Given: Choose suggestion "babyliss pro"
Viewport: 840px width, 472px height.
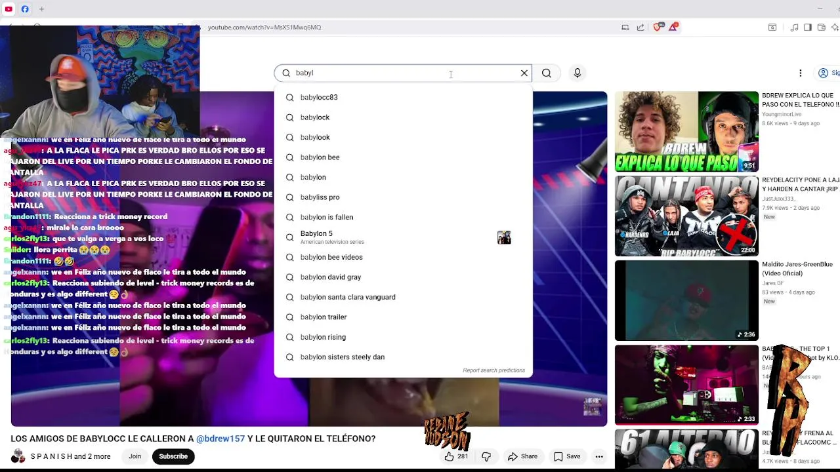Looking at the screenshot, I should click(x=403, y=197).
